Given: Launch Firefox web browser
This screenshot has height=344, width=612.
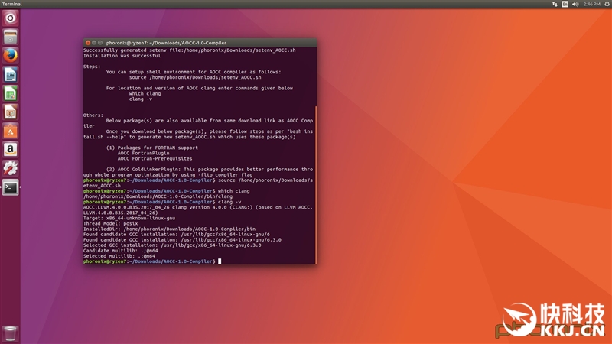Looking at the screenshot, I should pos(10,55).
